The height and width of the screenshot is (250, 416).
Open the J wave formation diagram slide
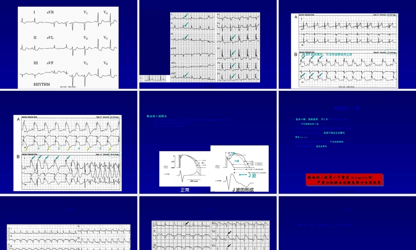(x=208, y=142)
